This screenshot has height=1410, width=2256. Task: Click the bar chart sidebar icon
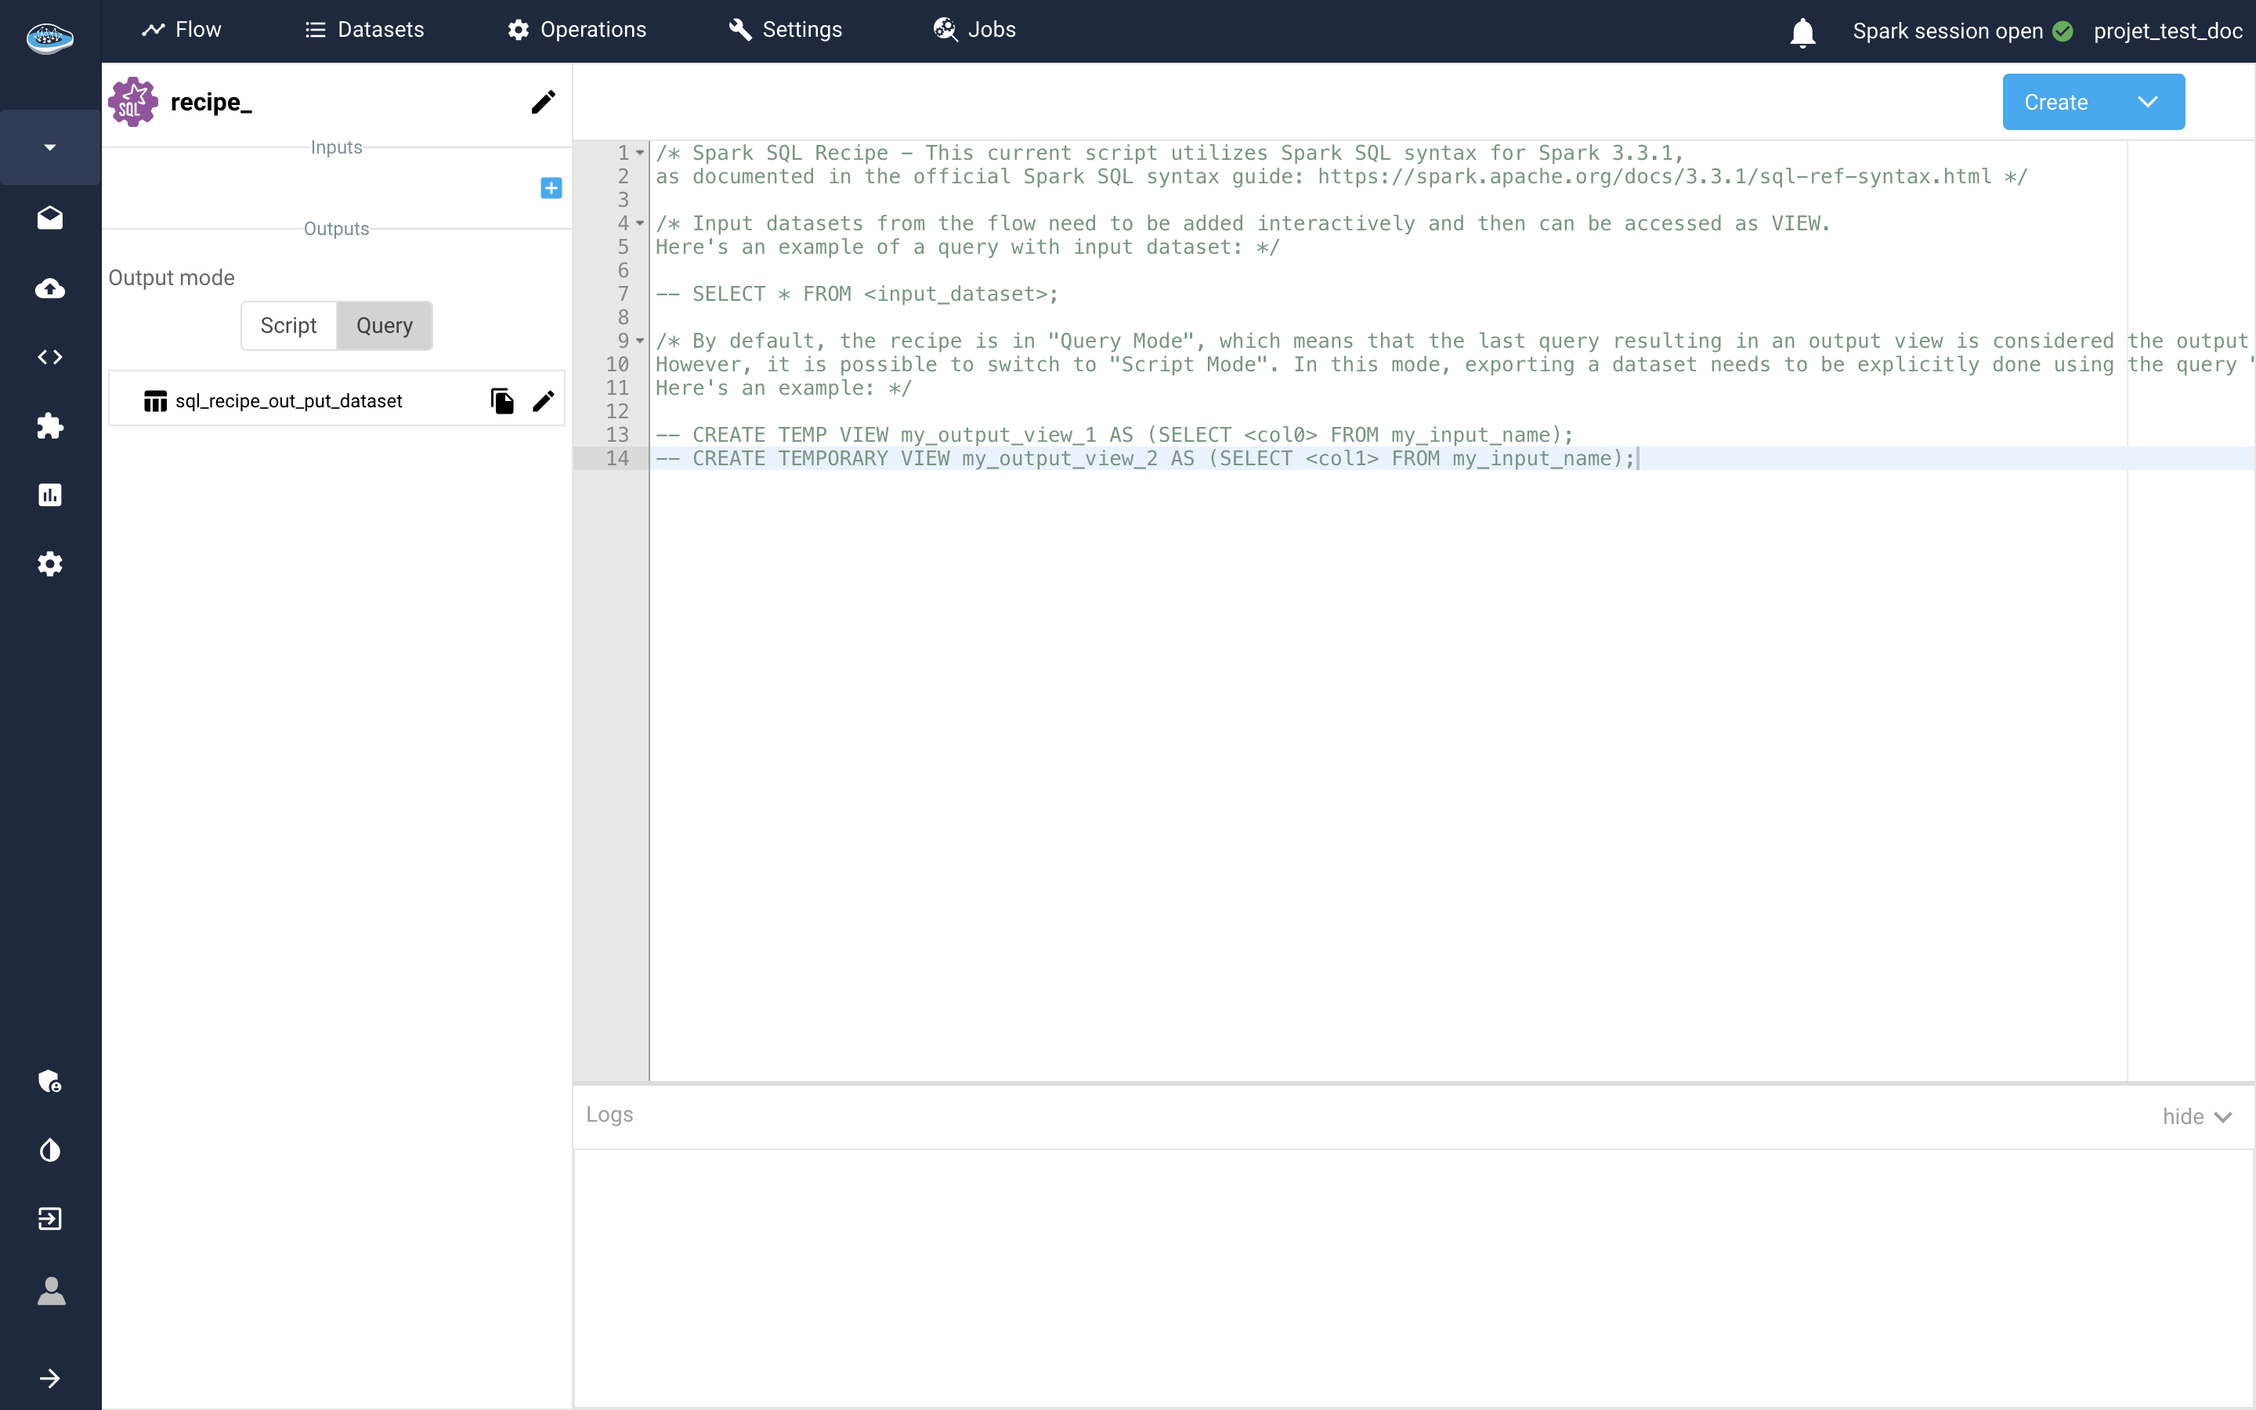pos(50,495)
